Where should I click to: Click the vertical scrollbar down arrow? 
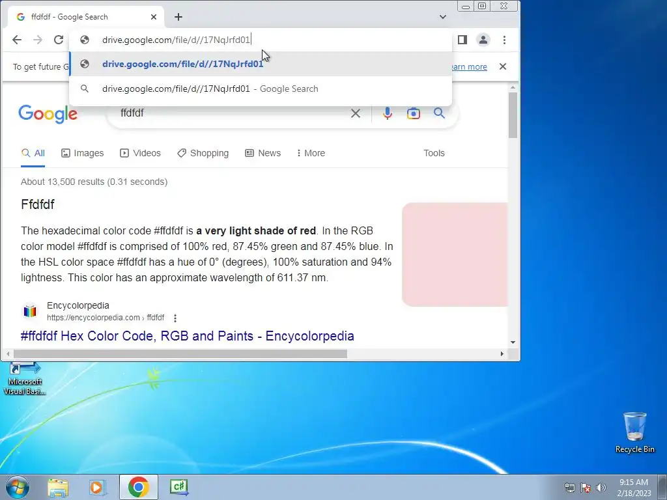tap(513, 342)
